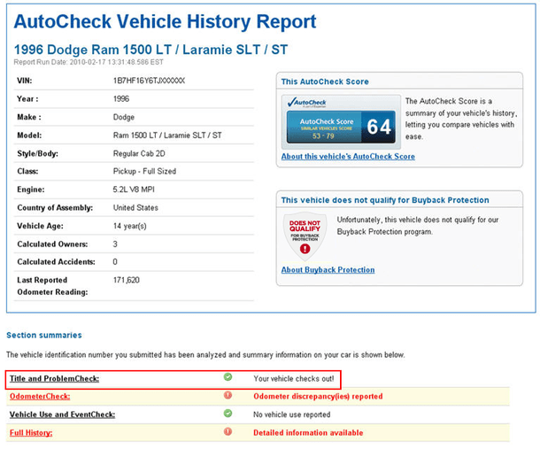
Task: Click the similar vehicles score 53 - 79
Action: click(x=323, y=136)
